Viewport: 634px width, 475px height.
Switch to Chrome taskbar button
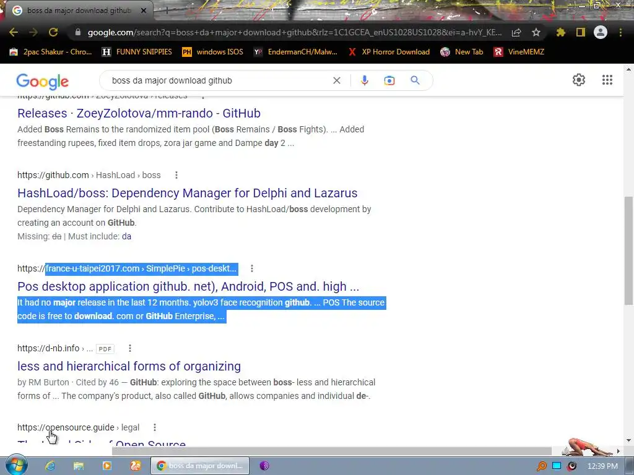[x=200, y=466]
